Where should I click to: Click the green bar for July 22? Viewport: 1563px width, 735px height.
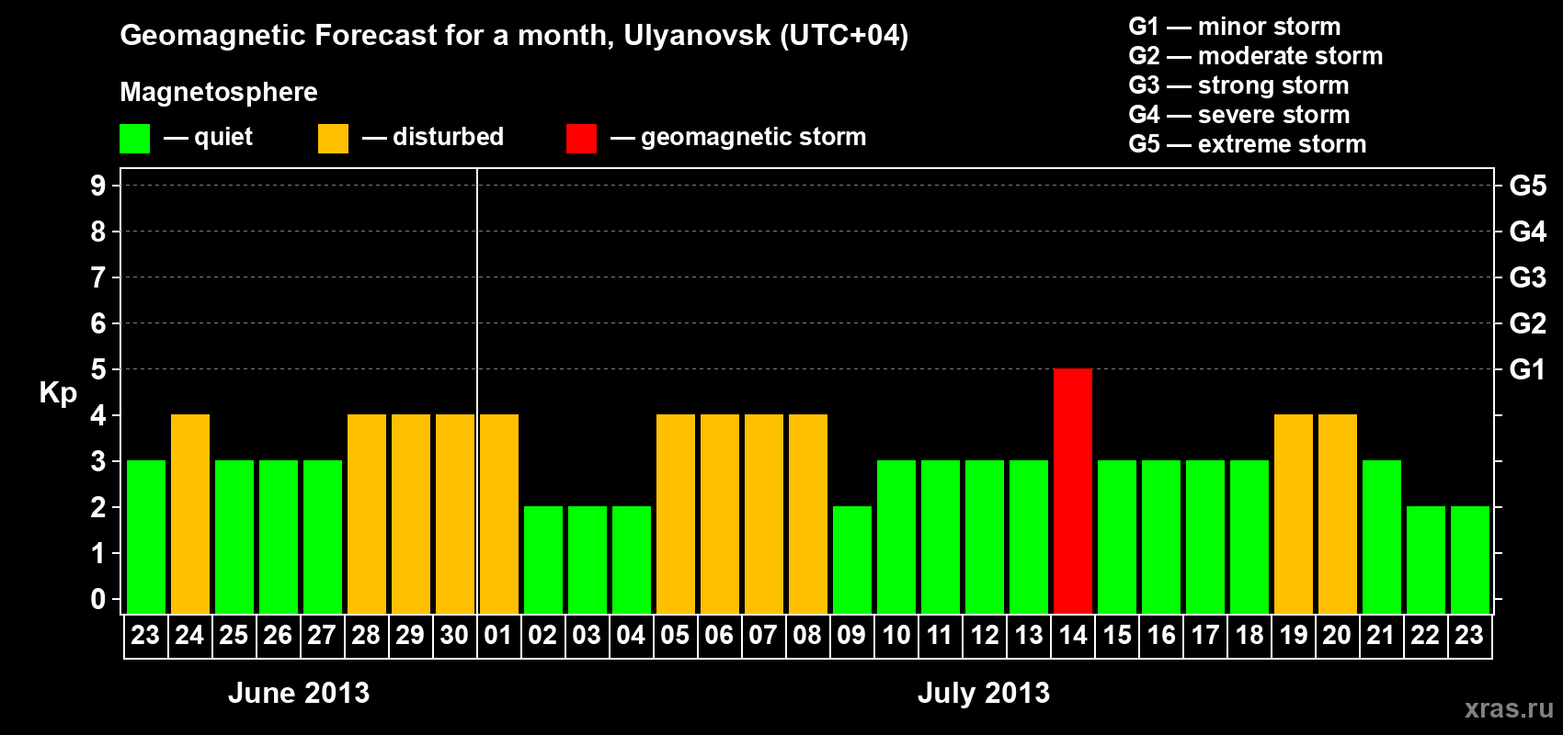1426,560
